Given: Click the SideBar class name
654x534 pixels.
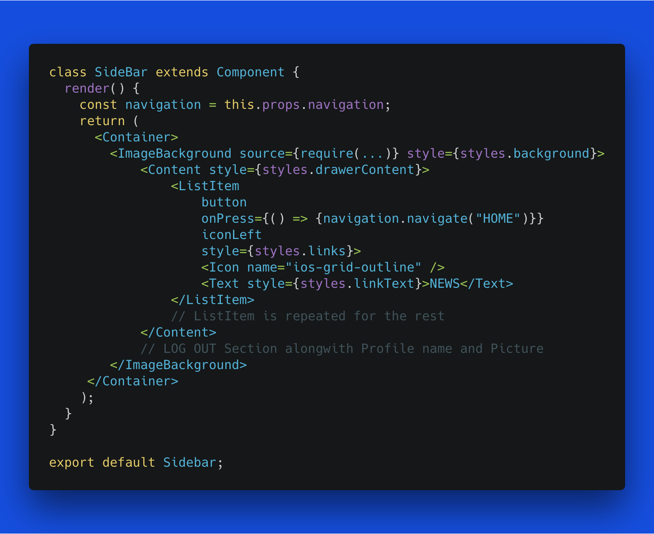Looking at the screenshot, I should pyautogui.click(x=121, y=72).
